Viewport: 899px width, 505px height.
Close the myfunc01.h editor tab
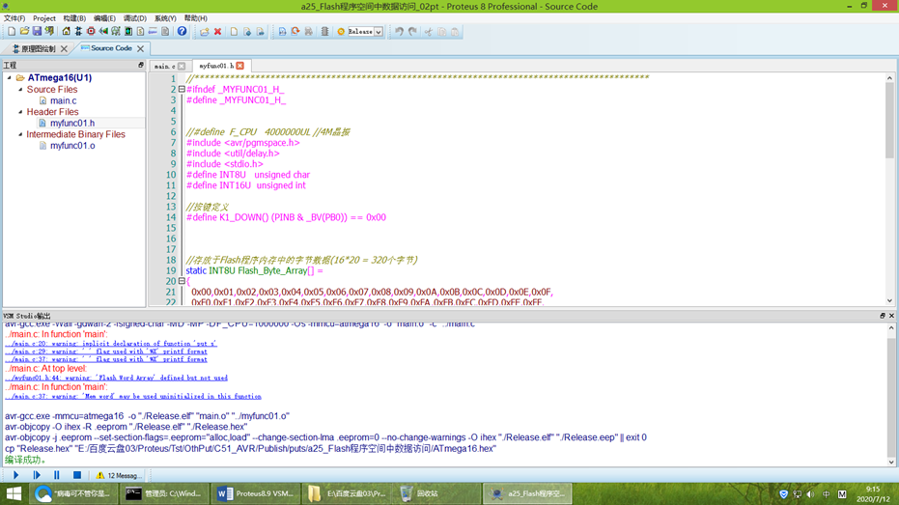(240, 66)
